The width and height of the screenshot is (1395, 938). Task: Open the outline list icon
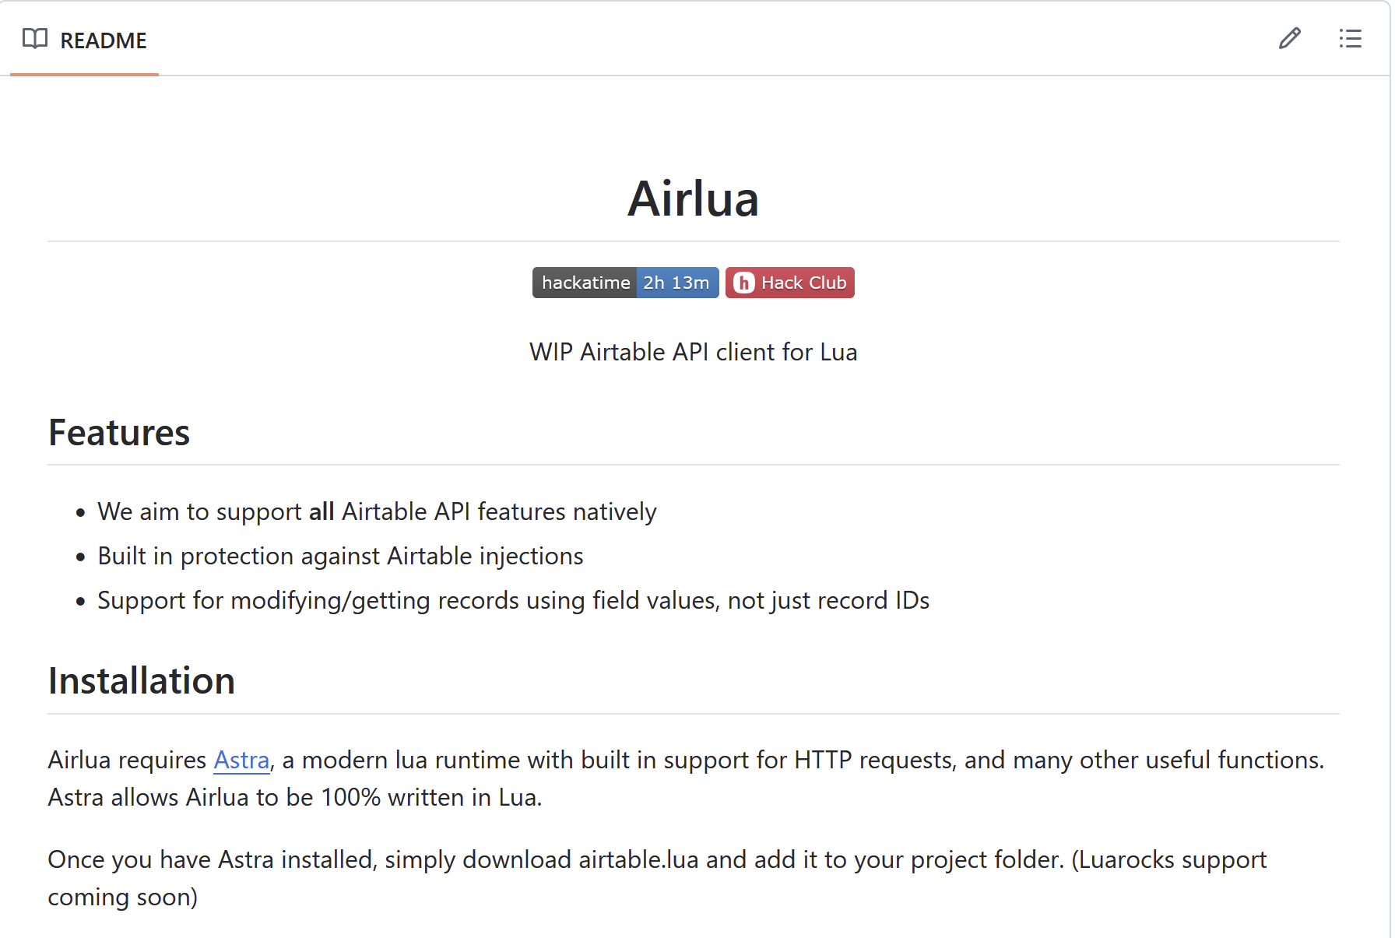(x=1350, y=39)
